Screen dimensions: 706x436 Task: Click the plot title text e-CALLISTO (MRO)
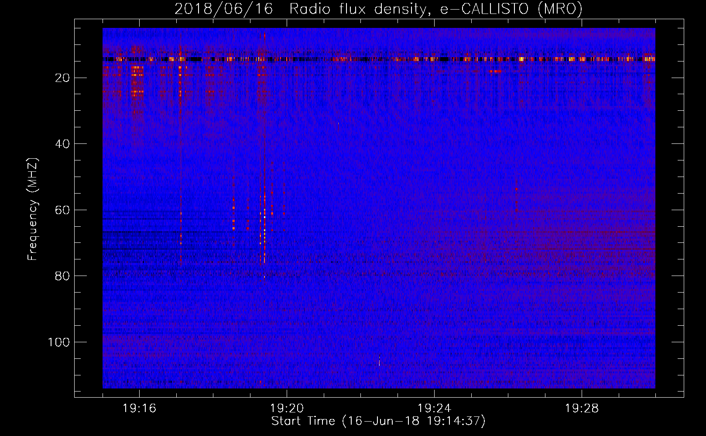511,9
